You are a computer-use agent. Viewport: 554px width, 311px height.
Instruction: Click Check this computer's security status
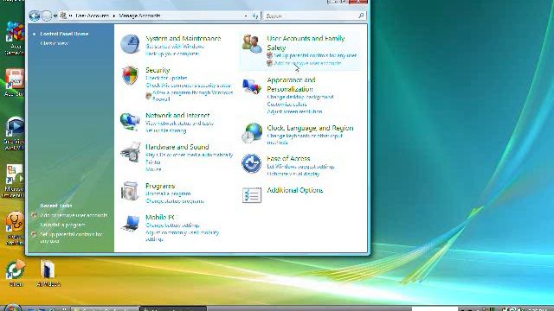188,86
